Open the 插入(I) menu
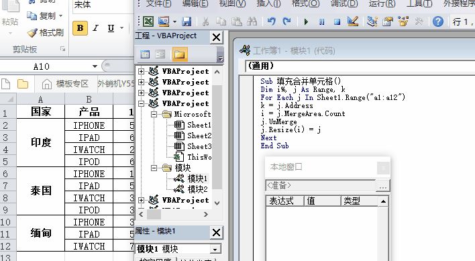475x261 pixels. tap(268, 3)
